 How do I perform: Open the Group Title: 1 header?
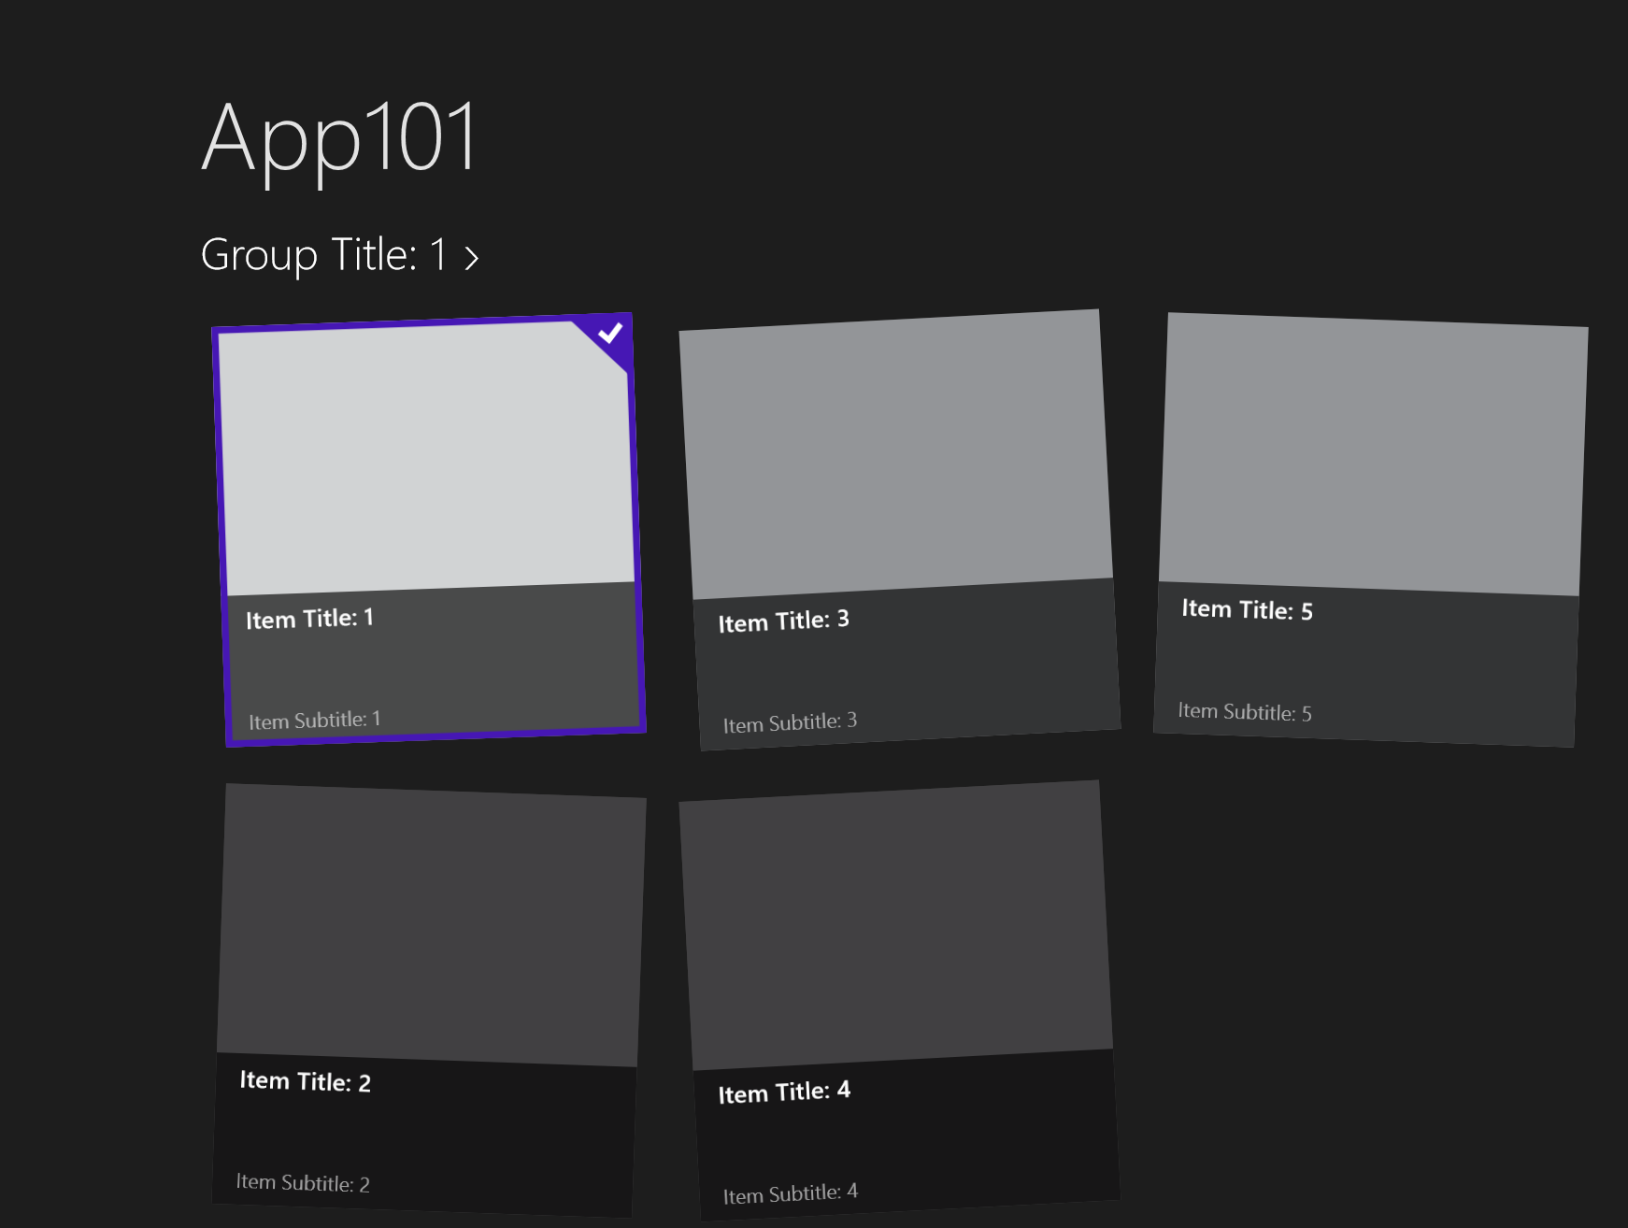coord(324,255)
